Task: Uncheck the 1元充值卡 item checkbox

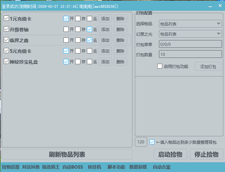Action: click(x=6, y=19)
